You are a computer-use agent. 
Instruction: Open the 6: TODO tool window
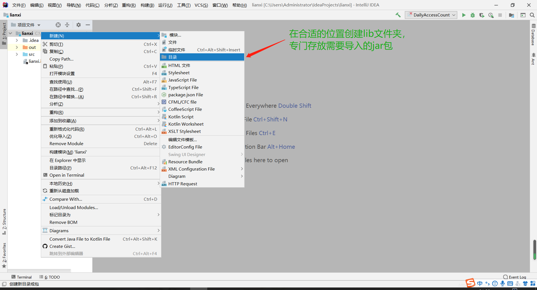[x=50, y=277]
